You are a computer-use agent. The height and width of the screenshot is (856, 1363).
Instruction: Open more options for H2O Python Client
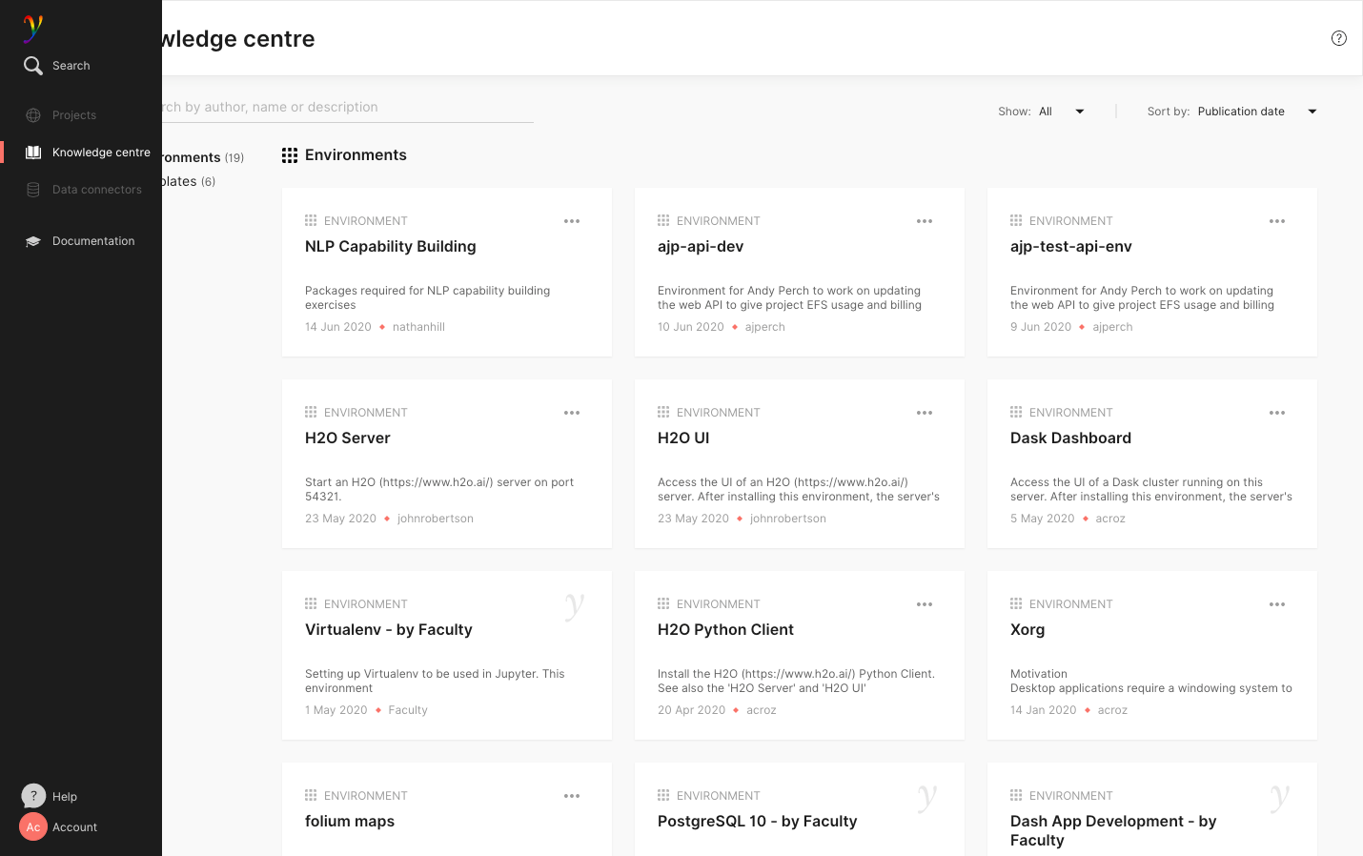pyautogui.click(x=925, y=604)
